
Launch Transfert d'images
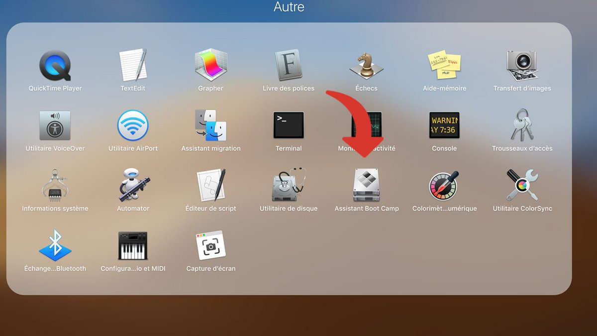[x=522, y=67]
